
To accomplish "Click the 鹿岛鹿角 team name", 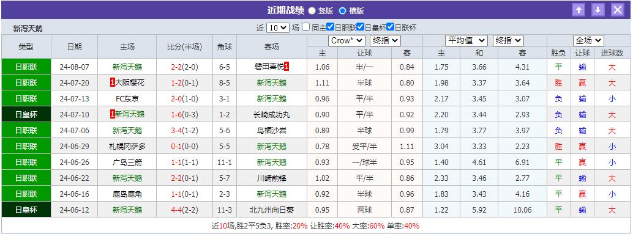I will [x=127, y=194].
